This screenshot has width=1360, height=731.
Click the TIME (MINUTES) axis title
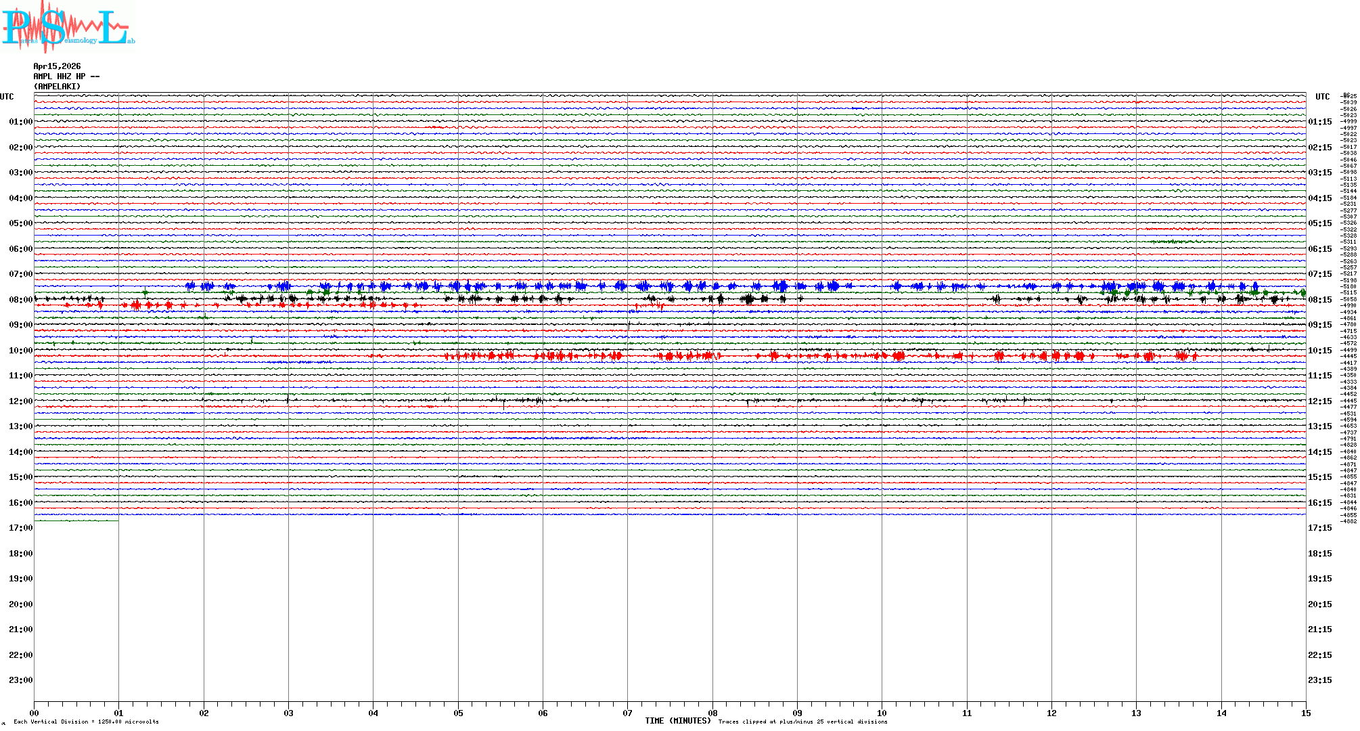click(677, 721)
